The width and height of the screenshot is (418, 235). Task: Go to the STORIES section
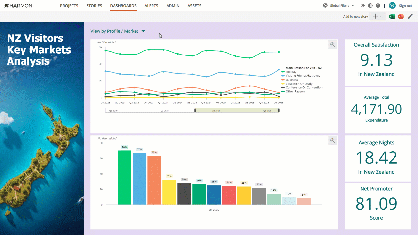tap(94, 6)
